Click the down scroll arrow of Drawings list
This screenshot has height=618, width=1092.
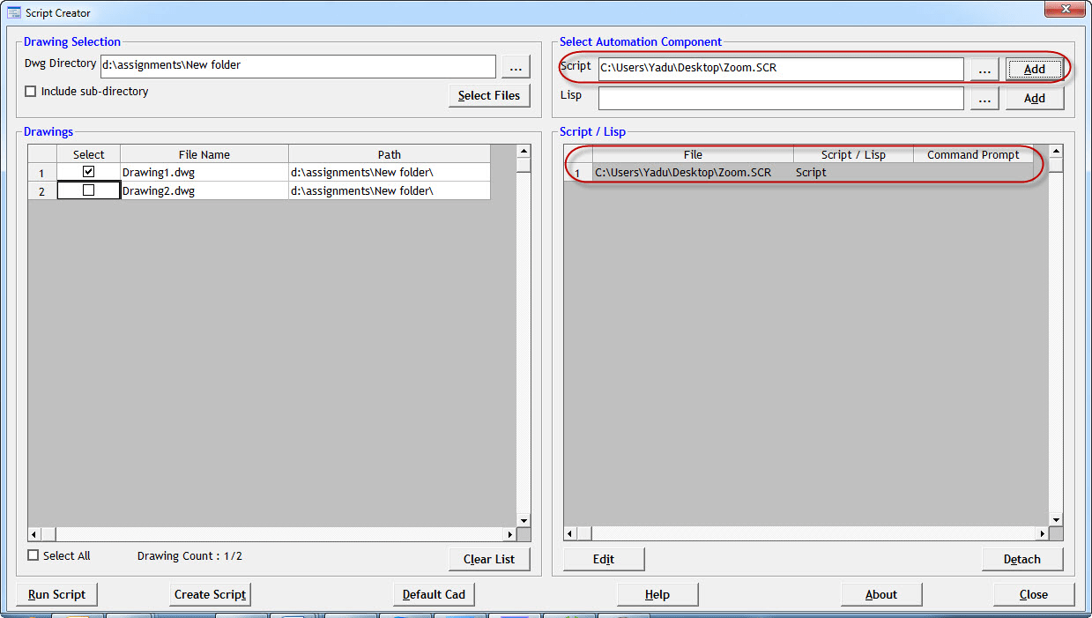[x=524, y=520]
